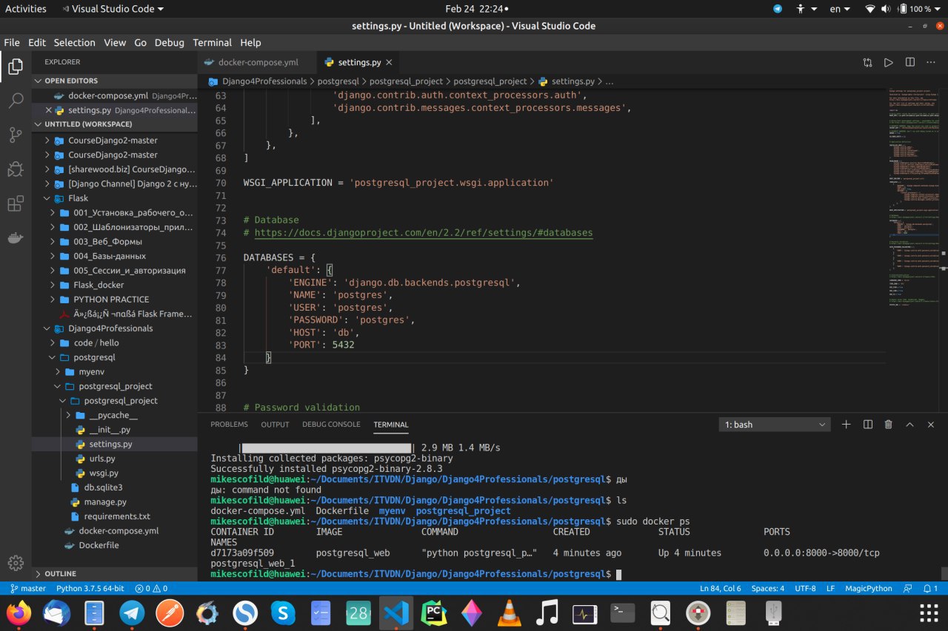Click Python 3.7.5 64-bit interpreter selector

[x=90, y=589]
